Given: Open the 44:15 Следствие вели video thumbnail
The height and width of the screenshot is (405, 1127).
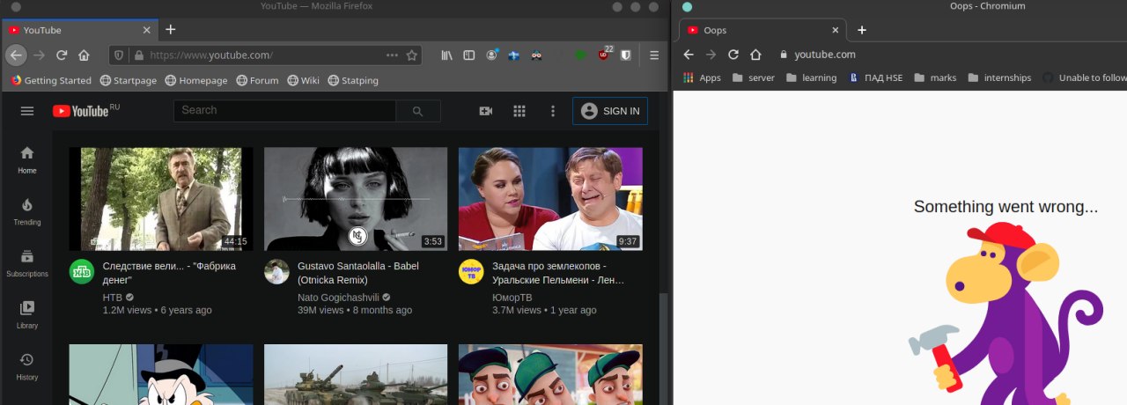Looking at the screenshot, I should [161, 199].
